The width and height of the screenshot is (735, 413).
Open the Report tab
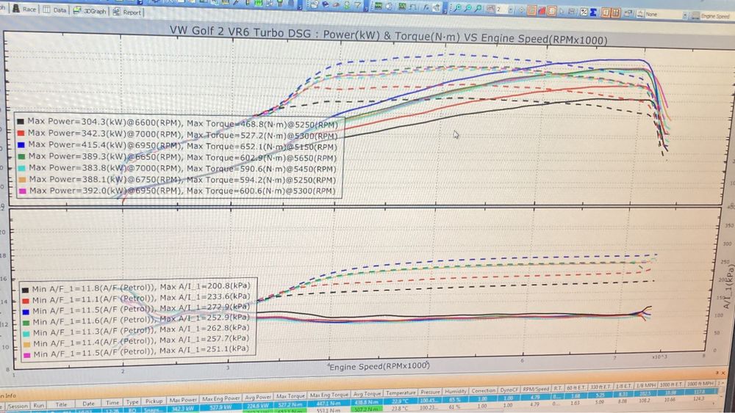pyautogui.click(x=126, y=12)
